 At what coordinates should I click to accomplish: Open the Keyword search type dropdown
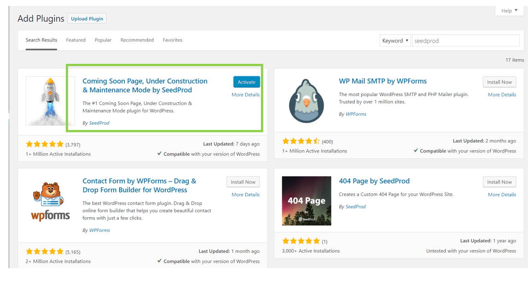pos(395,41)
